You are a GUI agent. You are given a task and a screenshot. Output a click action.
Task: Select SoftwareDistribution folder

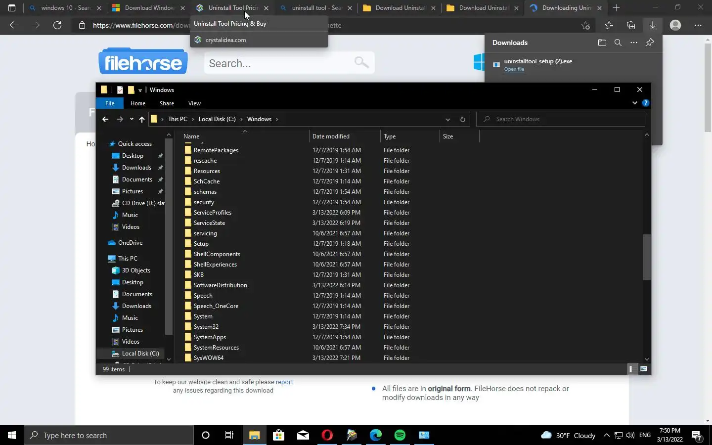tap(220, 285)
